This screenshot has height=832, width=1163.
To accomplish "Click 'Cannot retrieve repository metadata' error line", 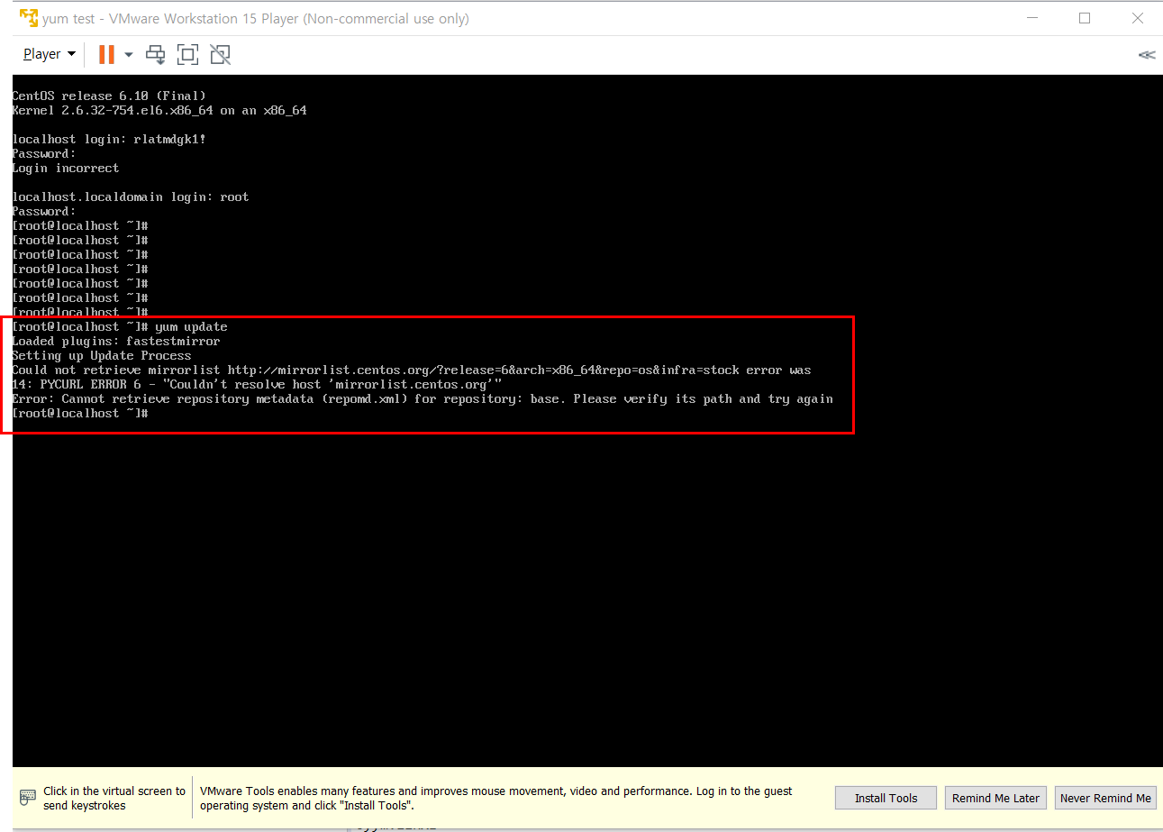I will [422, 398].
